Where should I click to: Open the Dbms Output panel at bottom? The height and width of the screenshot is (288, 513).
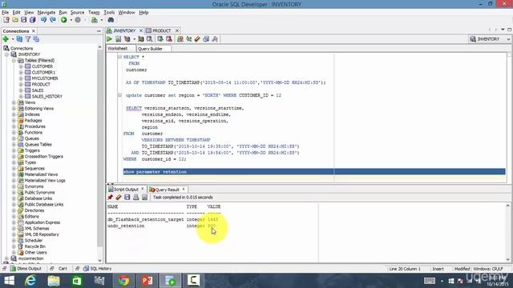click(x=26, y=269)
